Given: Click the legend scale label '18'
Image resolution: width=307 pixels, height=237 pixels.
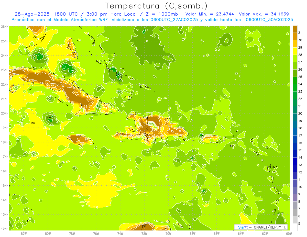Looking at the screenshot, I should [x=300, y=128].
